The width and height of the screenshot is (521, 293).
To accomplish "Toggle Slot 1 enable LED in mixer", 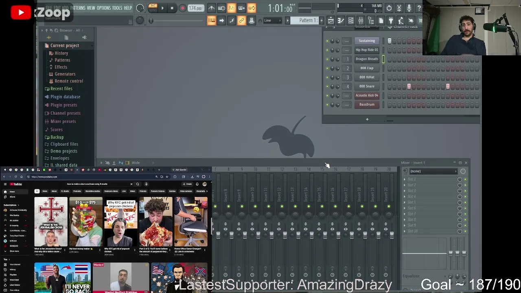I will point(465,179).
